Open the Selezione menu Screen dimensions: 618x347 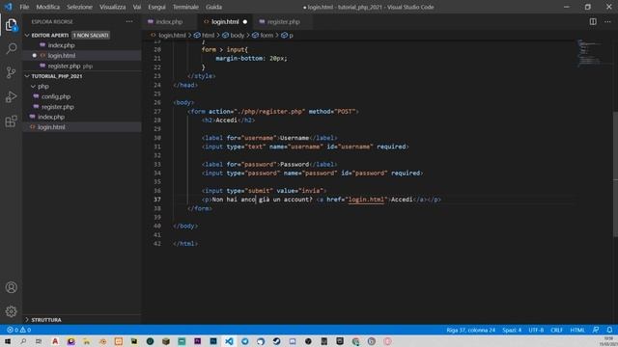tap(79, 7)
